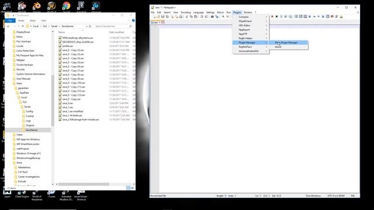Image resolution: width=374 pixels, height=210 pixels.
Task: Open the Share ribbon tab in File Explorer
Action: pyautogui.click(x=33, y=21)
